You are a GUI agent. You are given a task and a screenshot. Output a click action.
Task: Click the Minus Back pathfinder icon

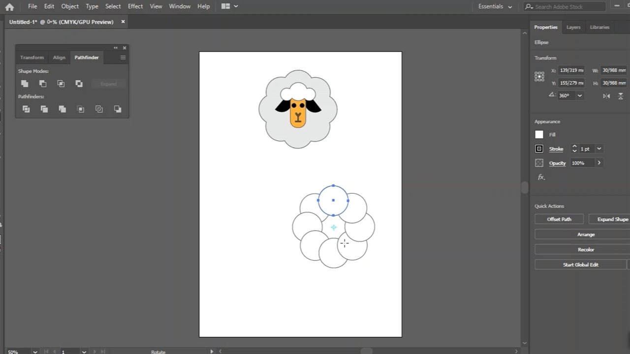click(x=118, y=109)
